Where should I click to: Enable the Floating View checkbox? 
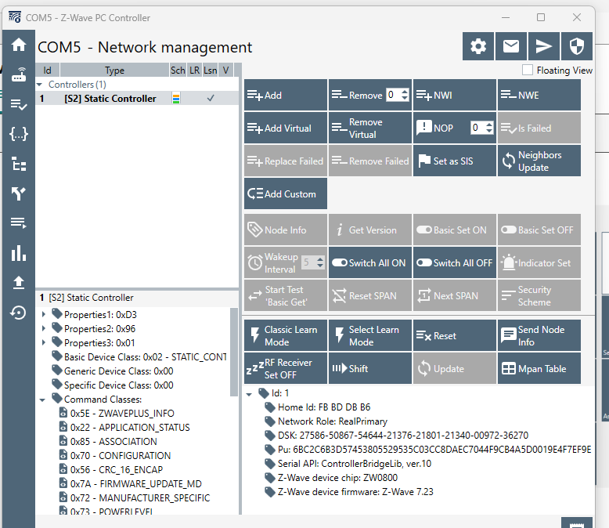[528, 71]
